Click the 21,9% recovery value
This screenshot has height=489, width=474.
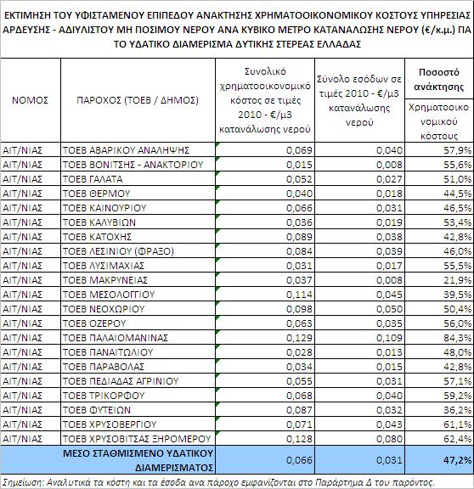[439, 280]
